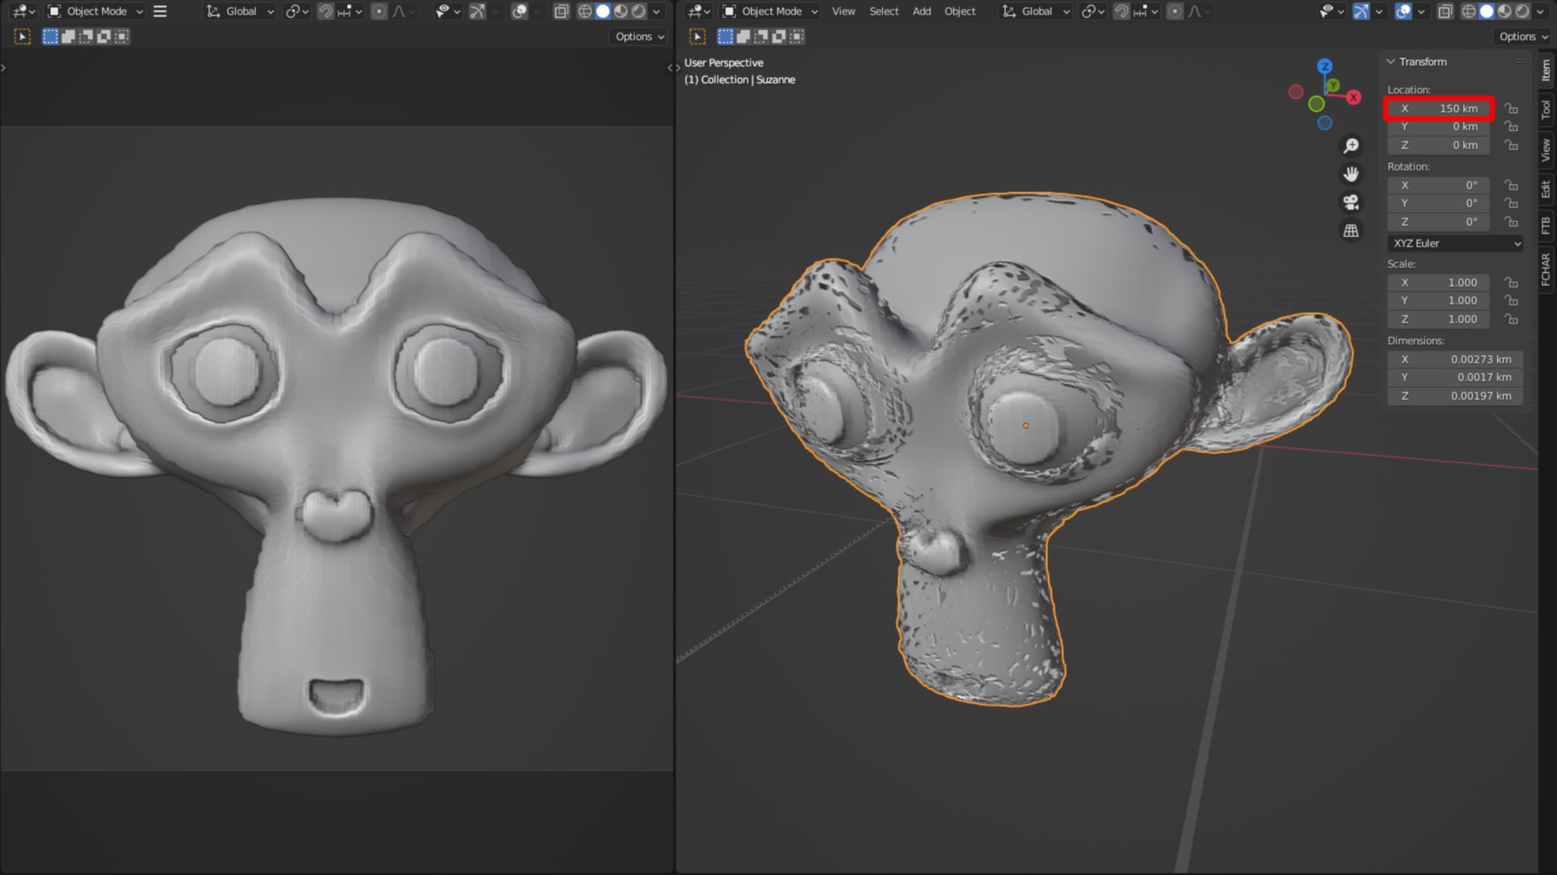Click the pan hand icon in viewport
Viewport: 1557px width, 875px height.
(x=1351, y=174)
